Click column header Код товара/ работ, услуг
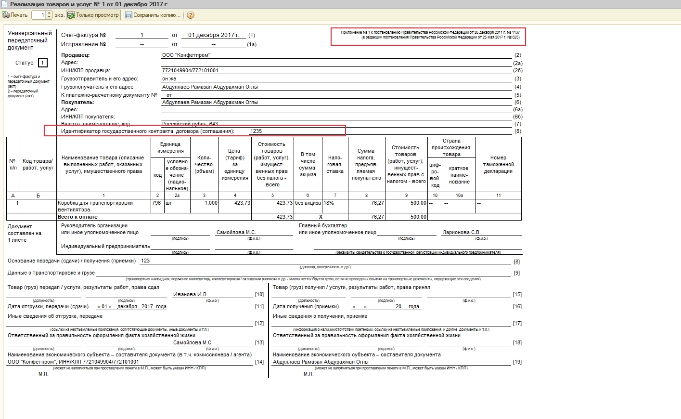Screen dimensions: 681x419 pos(38,164)
